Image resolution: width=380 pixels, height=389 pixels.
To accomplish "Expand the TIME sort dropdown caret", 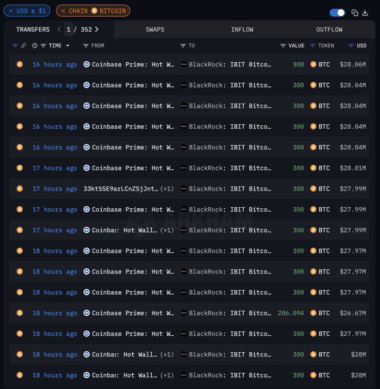I will (68, 46).
